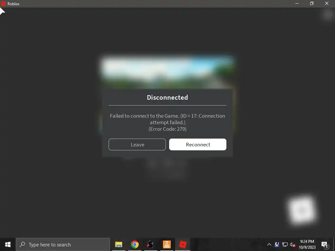Click the Reconnect button
The image size is (335, 251).
[x=198, y=144]
